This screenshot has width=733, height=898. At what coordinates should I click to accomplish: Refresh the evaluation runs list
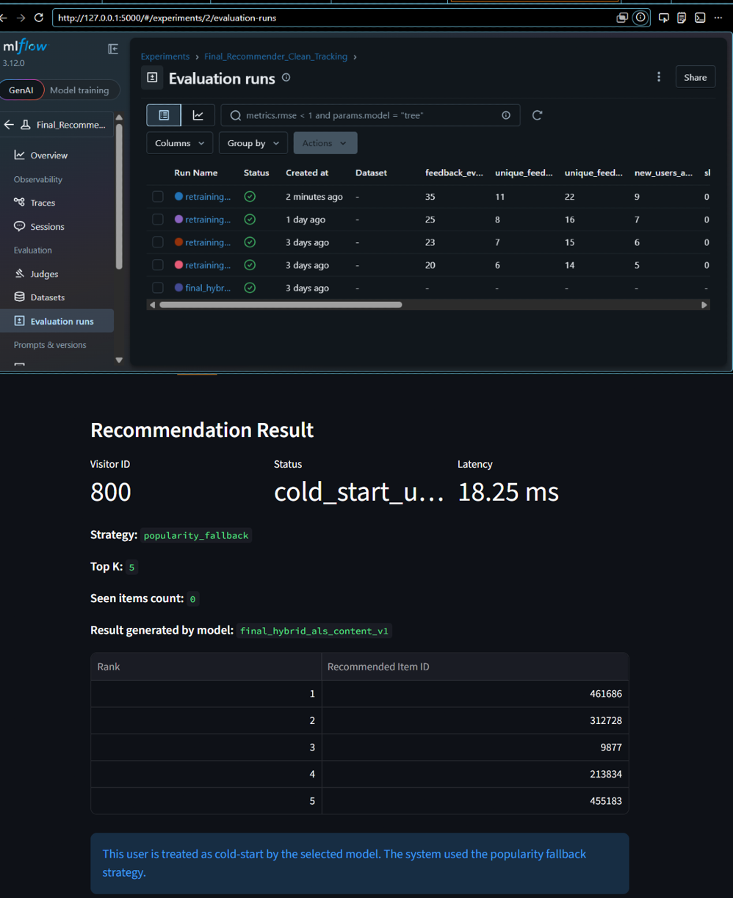[537, 115]
